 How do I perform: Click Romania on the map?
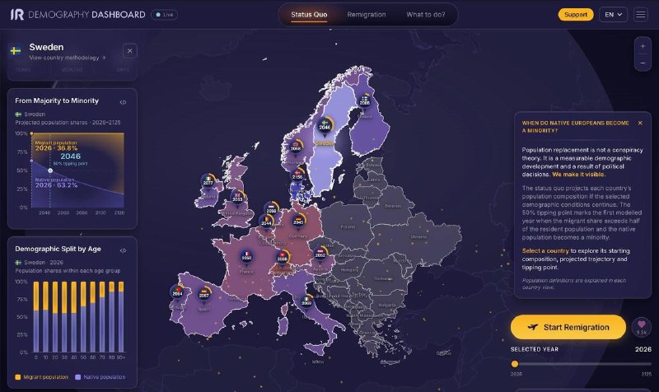(x=382, y=278)
